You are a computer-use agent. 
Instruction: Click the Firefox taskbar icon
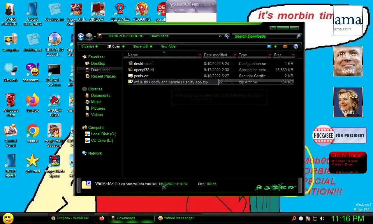(x=101, y=218)
